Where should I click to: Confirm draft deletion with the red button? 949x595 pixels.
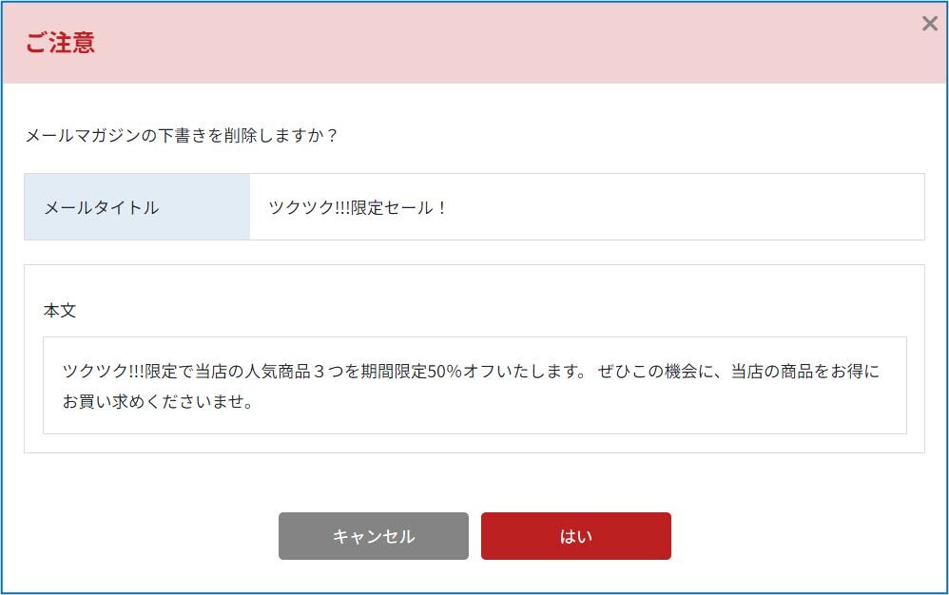click(575, 536)
